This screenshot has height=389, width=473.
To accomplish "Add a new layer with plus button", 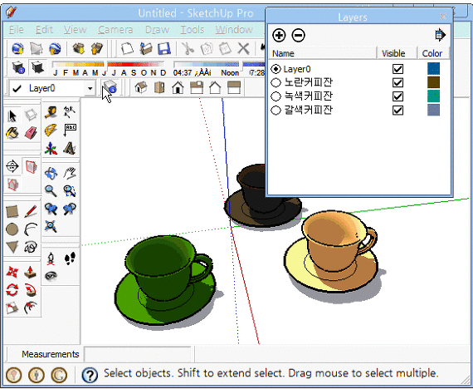I will [x=279, y=35].
